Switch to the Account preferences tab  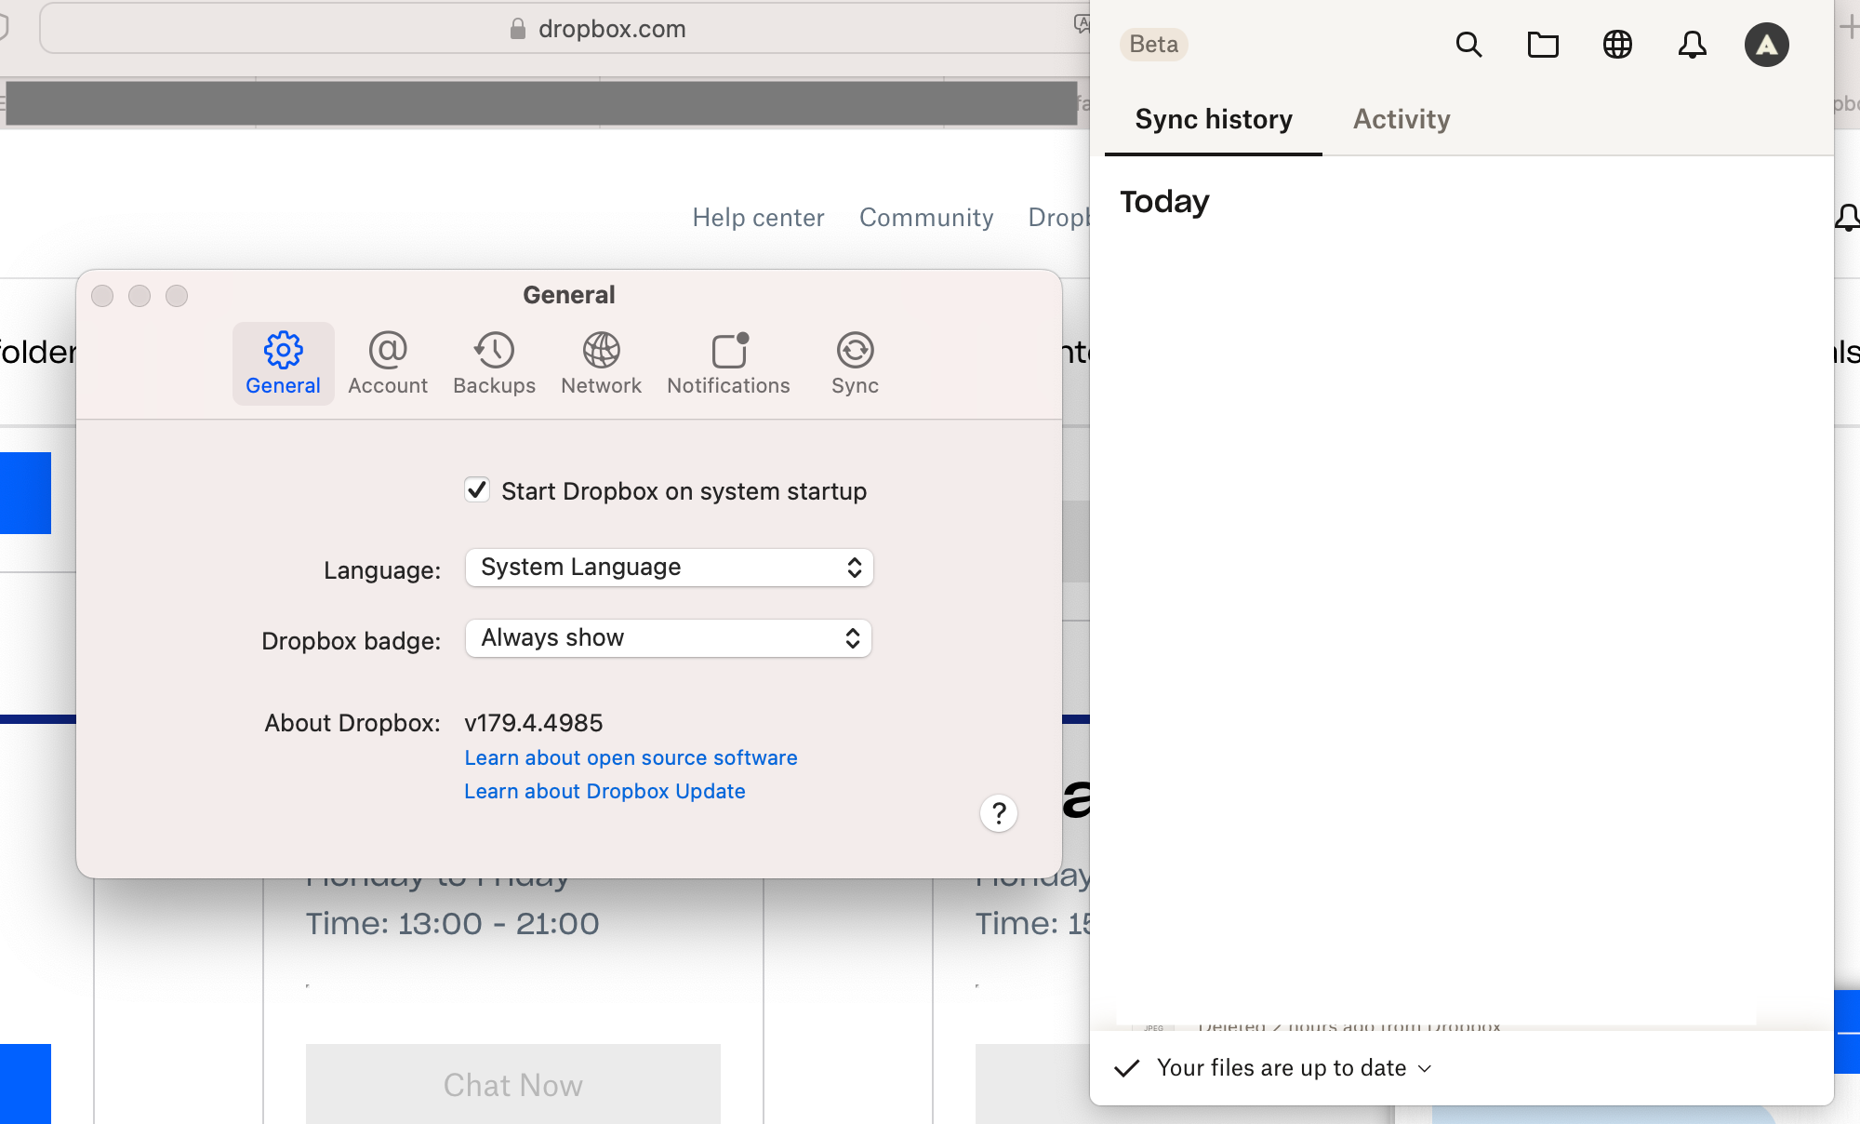388,364
